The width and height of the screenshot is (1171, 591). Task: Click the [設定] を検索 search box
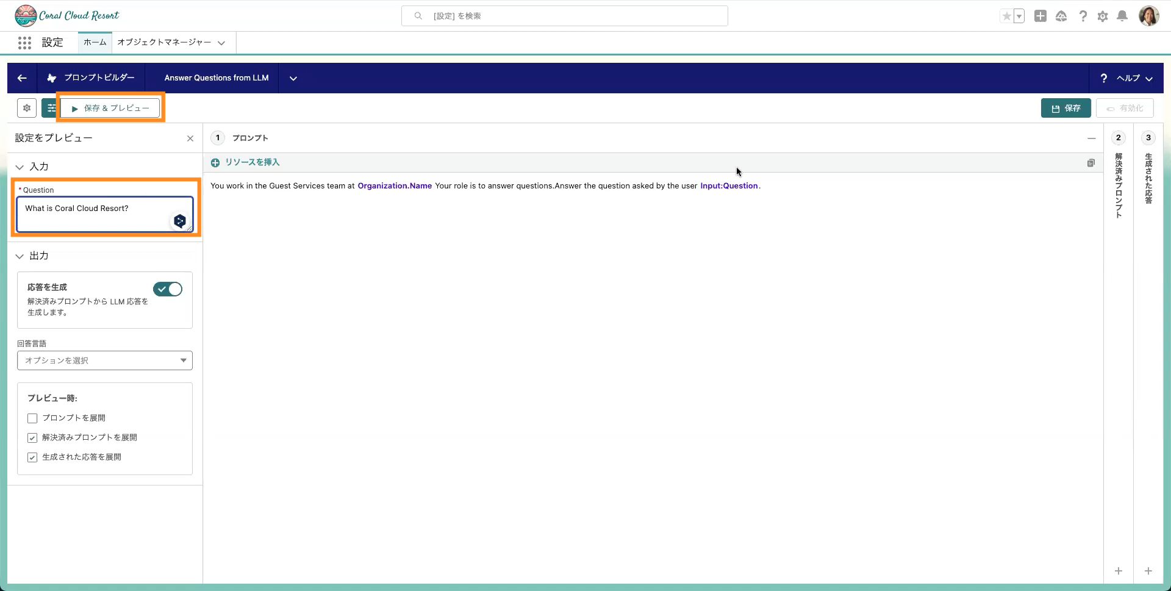[565, 16]
